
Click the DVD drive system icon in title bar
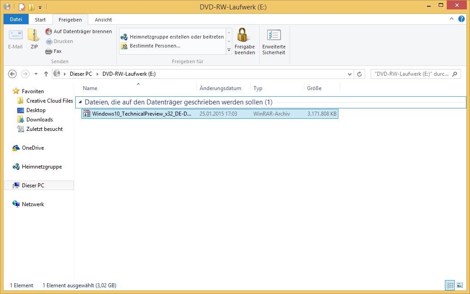(7, 7)
